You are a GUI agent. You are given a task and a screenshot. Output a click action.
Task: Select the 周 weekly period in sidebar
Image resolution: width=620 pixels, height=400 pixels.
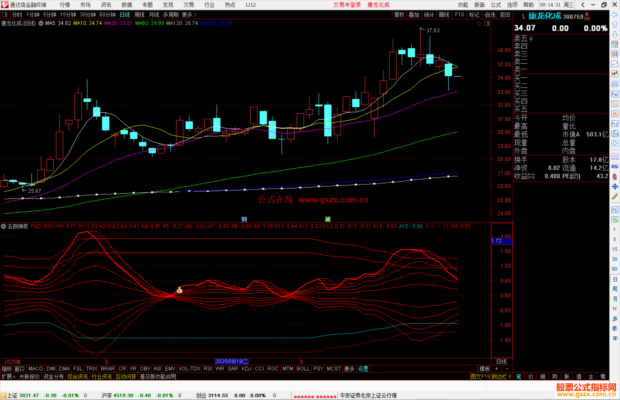[x=615, y=289]
